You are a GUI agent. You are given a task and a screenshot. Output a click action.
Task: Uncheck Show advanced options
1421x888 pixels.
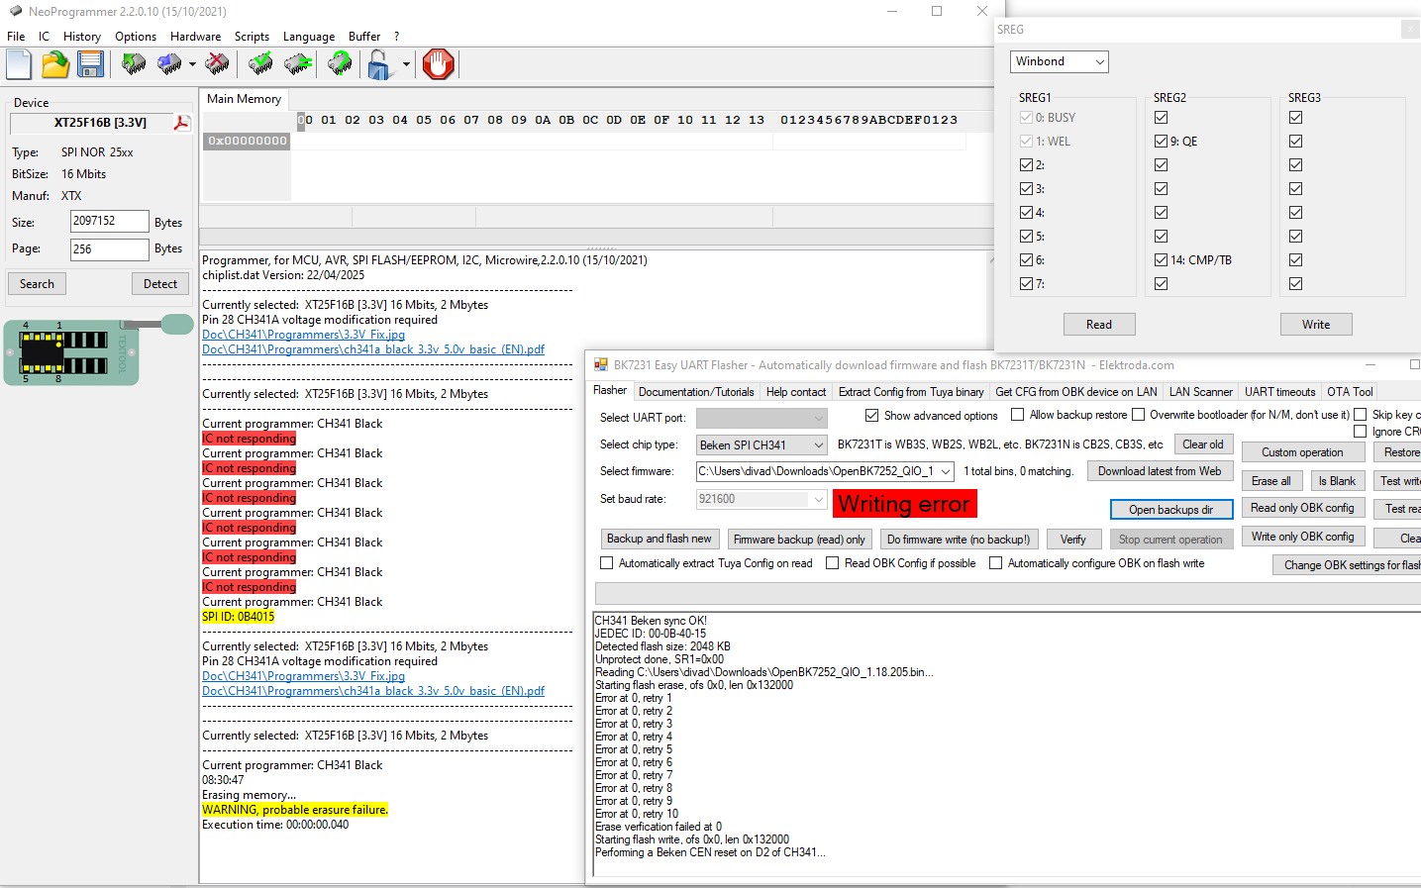point(871,416)
